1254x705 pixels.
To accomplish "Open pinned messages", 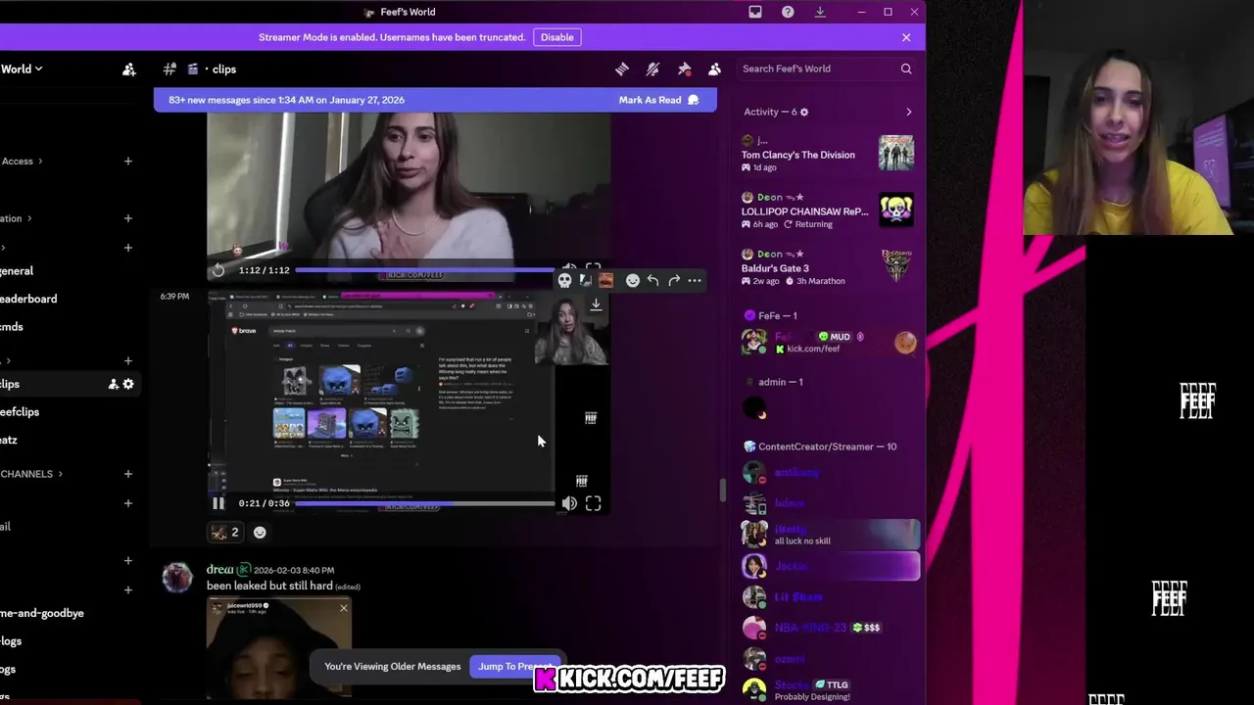I will tap(684, 69).
